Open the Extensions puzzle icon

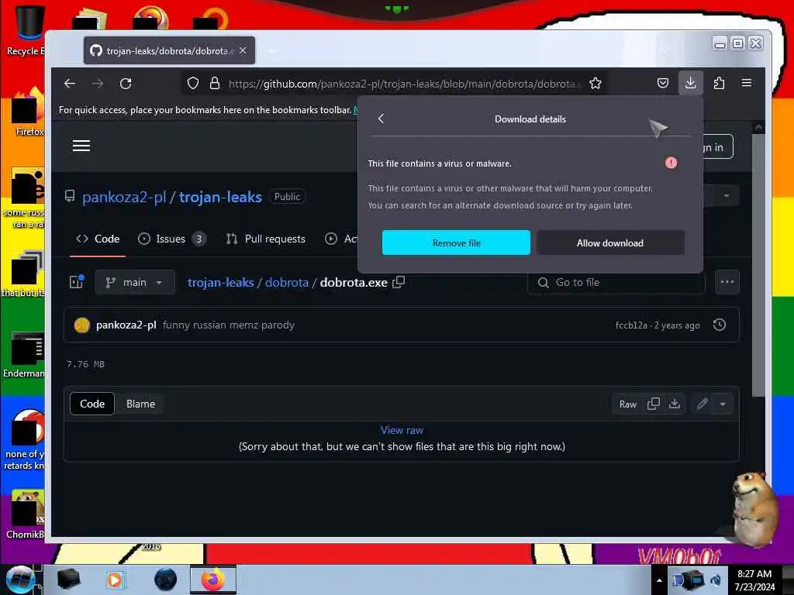pos(719,83)
